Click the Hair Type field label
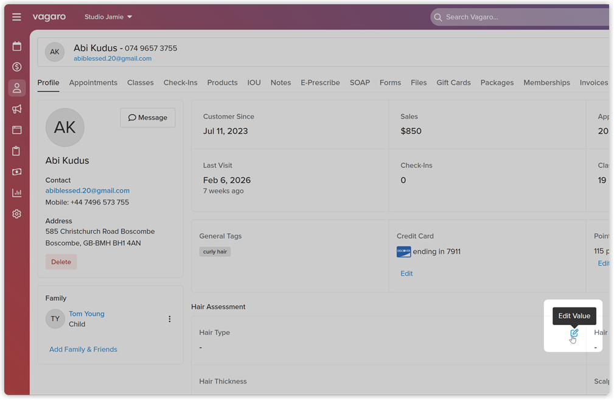Screen dimensions: 614x400 [215, 332]
